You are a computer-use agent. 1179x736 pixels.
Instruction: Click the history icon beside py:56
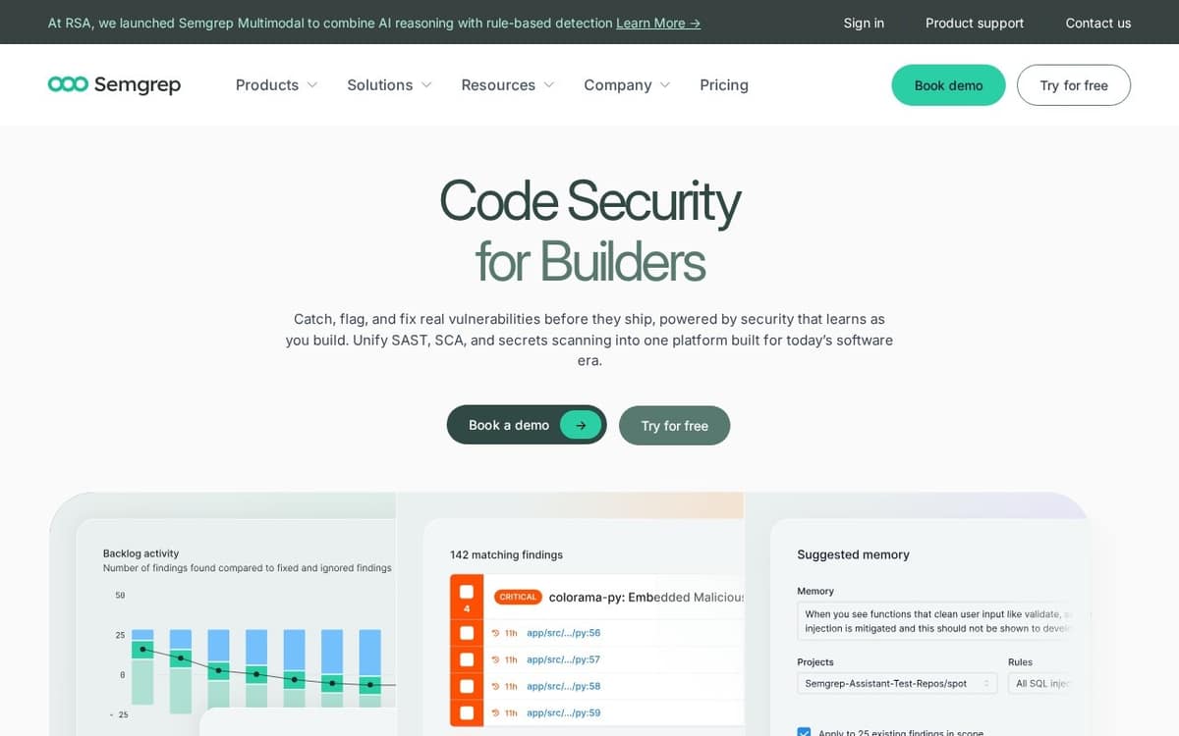tap(496, 633)
